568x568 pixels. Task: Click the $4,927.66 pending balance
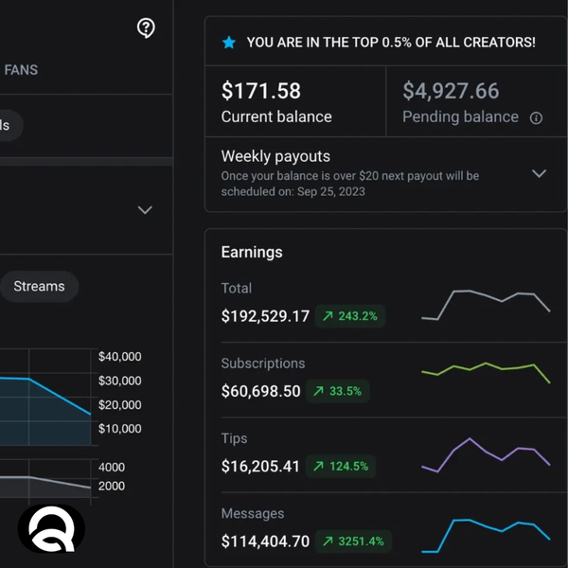pyautogui.click(x=451, y=91)
